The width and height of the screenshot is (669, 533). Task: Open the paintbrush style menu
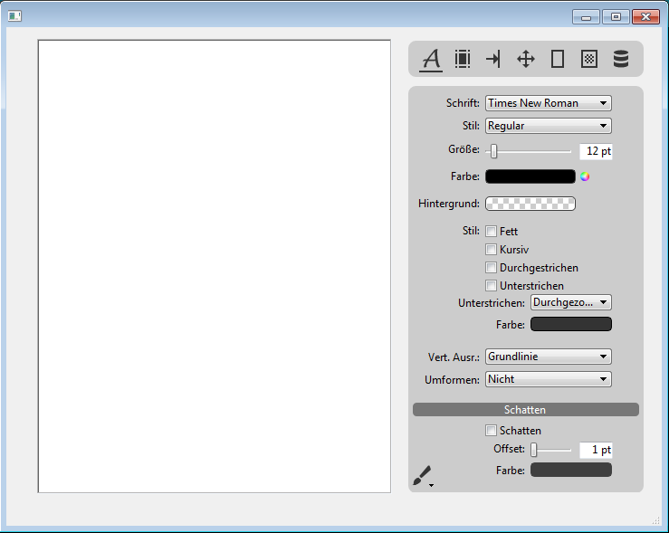423,476
